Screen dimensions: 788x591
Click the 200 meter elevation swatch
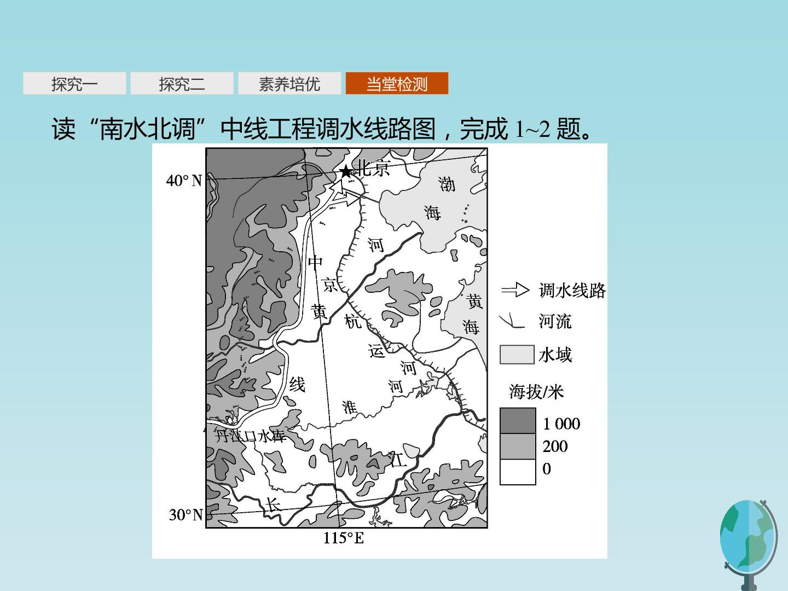click(518, 447)
